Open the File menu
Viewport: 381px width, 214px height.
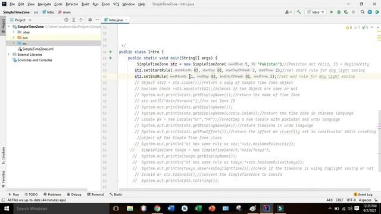pyautogui.click(x=12, y=4)
